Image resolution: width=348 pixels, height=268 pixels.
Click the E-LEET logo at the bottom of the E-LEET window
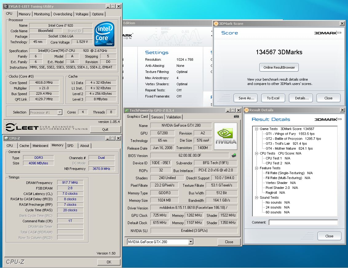click(46, 127)
